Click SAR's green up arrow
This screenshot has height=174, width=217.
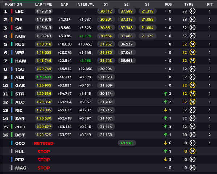pyautogui.click(x=166, y=118)
